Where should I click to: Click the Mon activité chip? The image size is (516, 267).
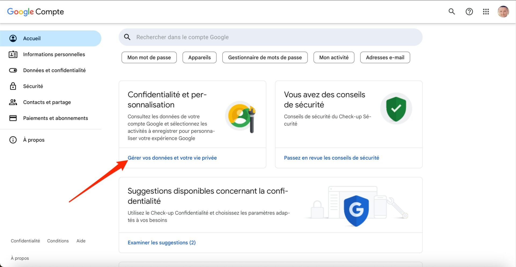click(x=334, y=57)
